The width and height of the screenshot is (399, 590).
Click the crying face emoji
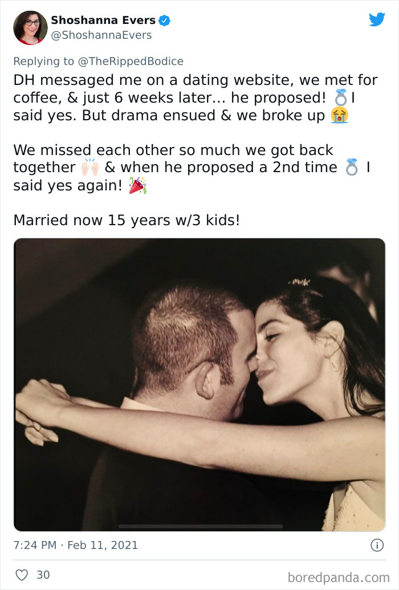point(340,115)
